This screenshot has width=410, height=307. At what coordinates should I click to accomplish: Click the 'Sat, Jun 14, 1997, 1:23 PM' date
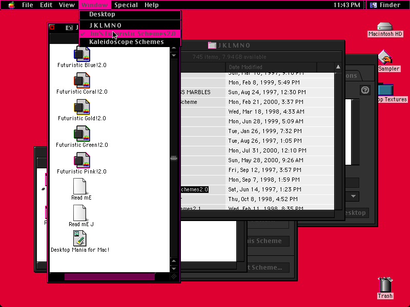click(264, 189)
